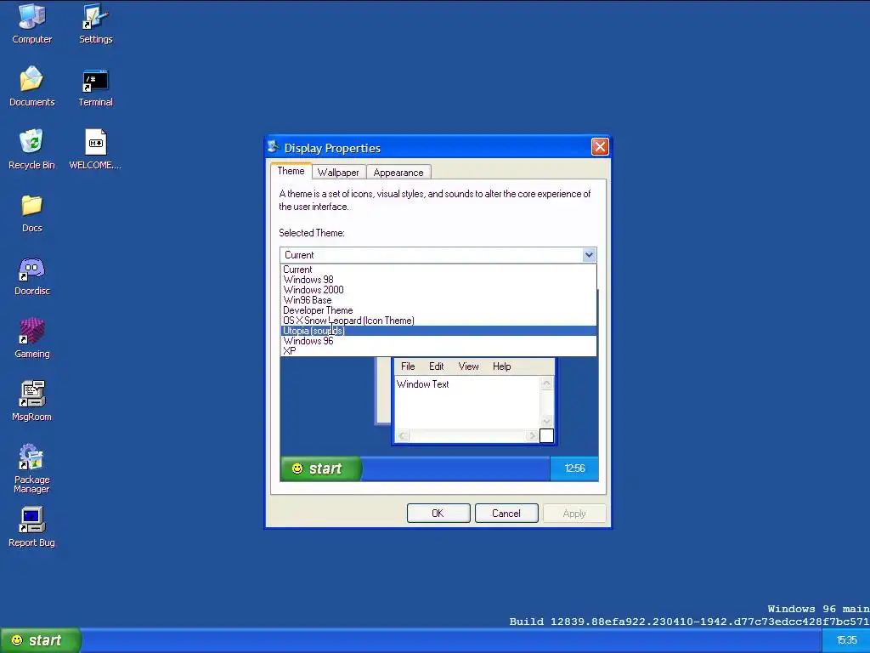This screenshot has width=870, height=653.
Task: Launch the Gameing shortcut icon
Action: [31, 338]
